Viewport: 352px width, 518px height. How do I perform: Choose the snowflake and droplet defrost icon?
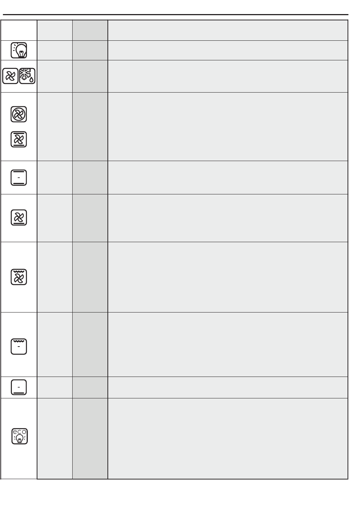click(27, 76)
